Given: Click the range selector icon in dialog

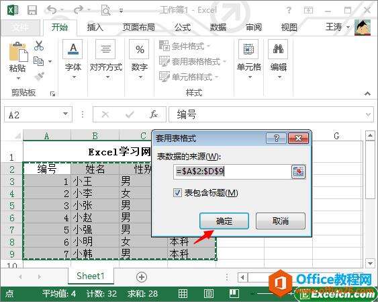Looking at the screenshot, I should click(x=299, y=172).
